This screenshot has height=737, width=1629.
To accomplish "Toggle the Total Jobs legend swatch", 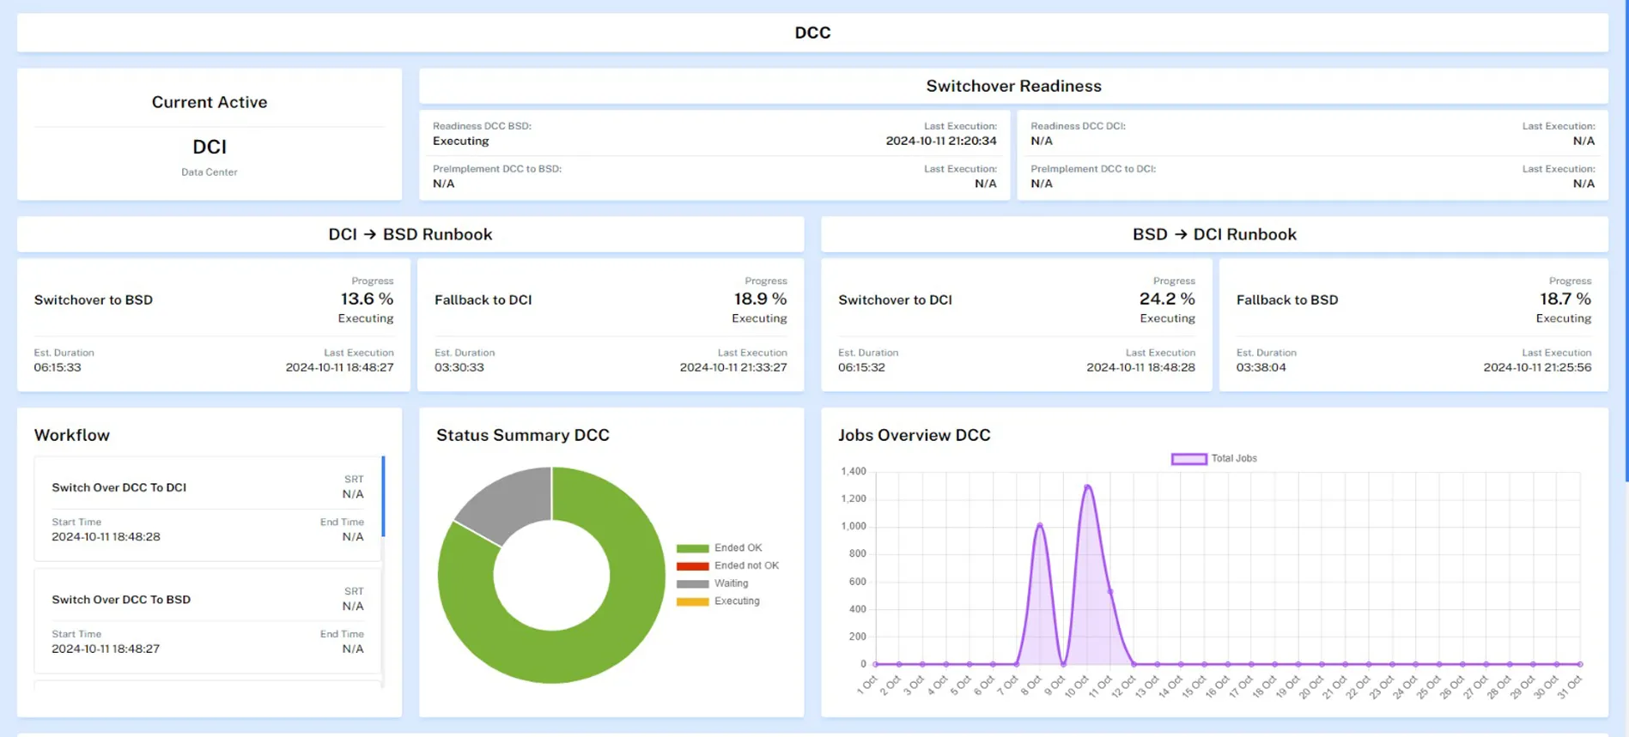I will tap(1188, 459).
